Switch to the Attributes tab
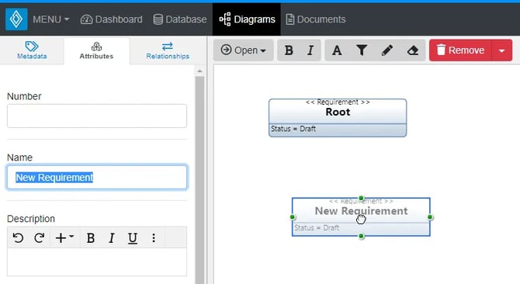This screenshot has height=284, width=520. (96, 50)
